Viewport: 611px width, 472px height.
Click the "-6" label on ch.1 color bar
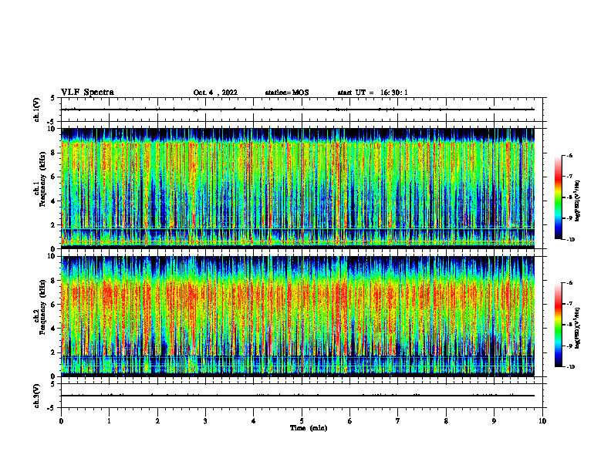569,155
